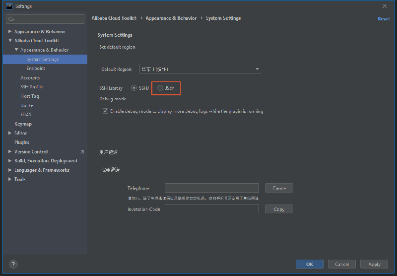This screenshot has width=397, height=276.
Task: Open the Accounts settings page
Action: coord(30,78)
